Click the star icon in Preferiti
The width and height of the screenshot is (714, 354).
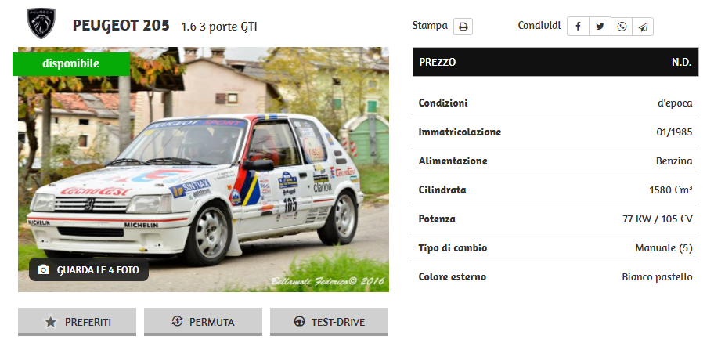[x=51, y=322]
